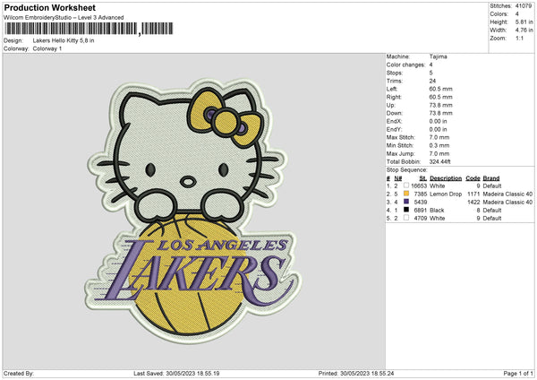The width and height of the screenshot is (537, 380).
Task: Select 'Wilcom EmbroideryStudio – Level 3 Advanced' text
Action: click(64, 18)
